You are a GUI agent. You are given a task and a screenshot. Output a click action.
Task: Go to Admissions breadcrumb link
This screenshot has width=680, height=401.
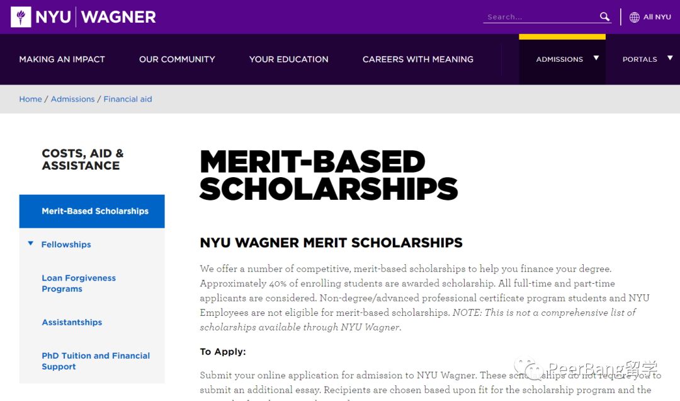point(73,99)
